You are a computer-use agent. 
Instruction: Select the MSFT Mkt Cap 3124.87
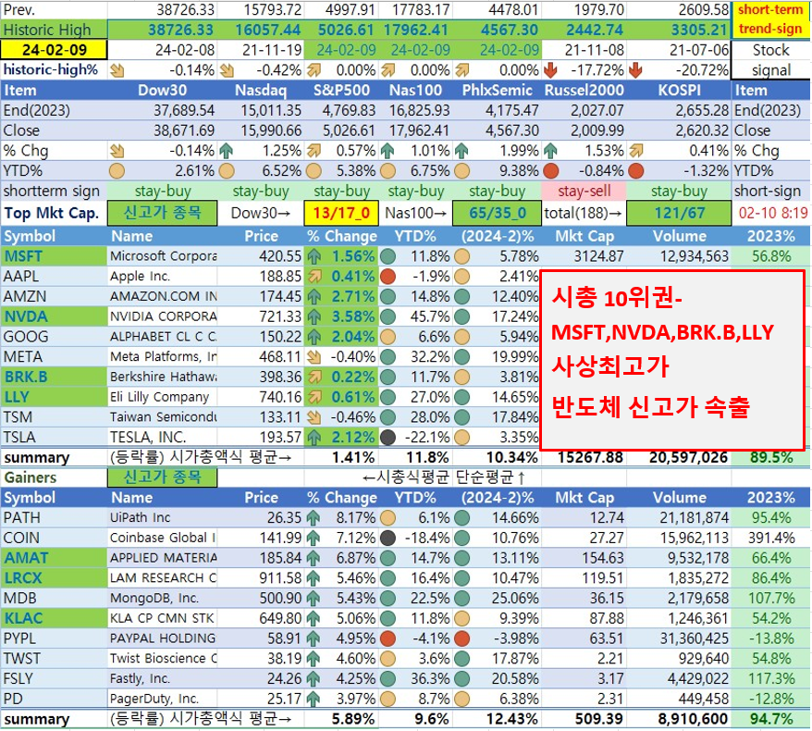click(598, 256)
